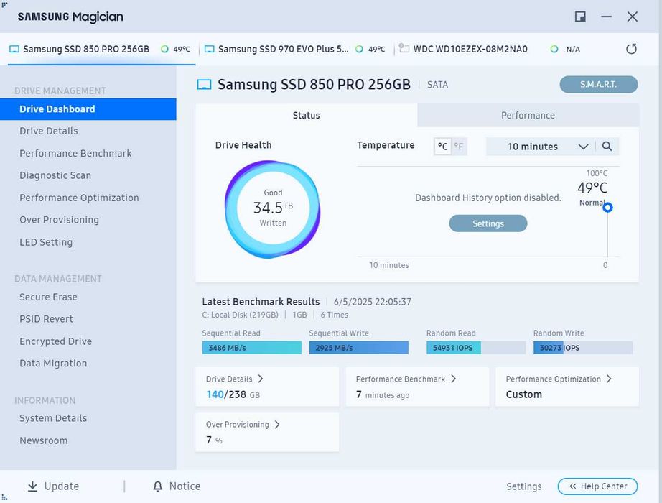This screenshot has width=662, height=503.
Task: Open the Help Center panel
Action: tap(597, 486)
